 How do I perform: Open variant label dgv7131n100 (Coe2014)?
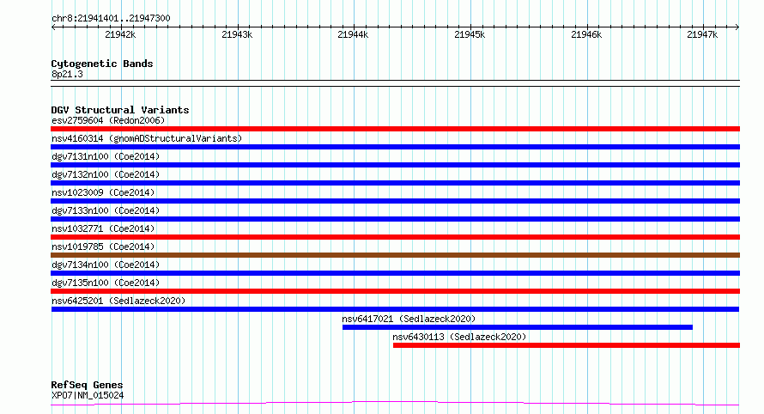point(106,156)
